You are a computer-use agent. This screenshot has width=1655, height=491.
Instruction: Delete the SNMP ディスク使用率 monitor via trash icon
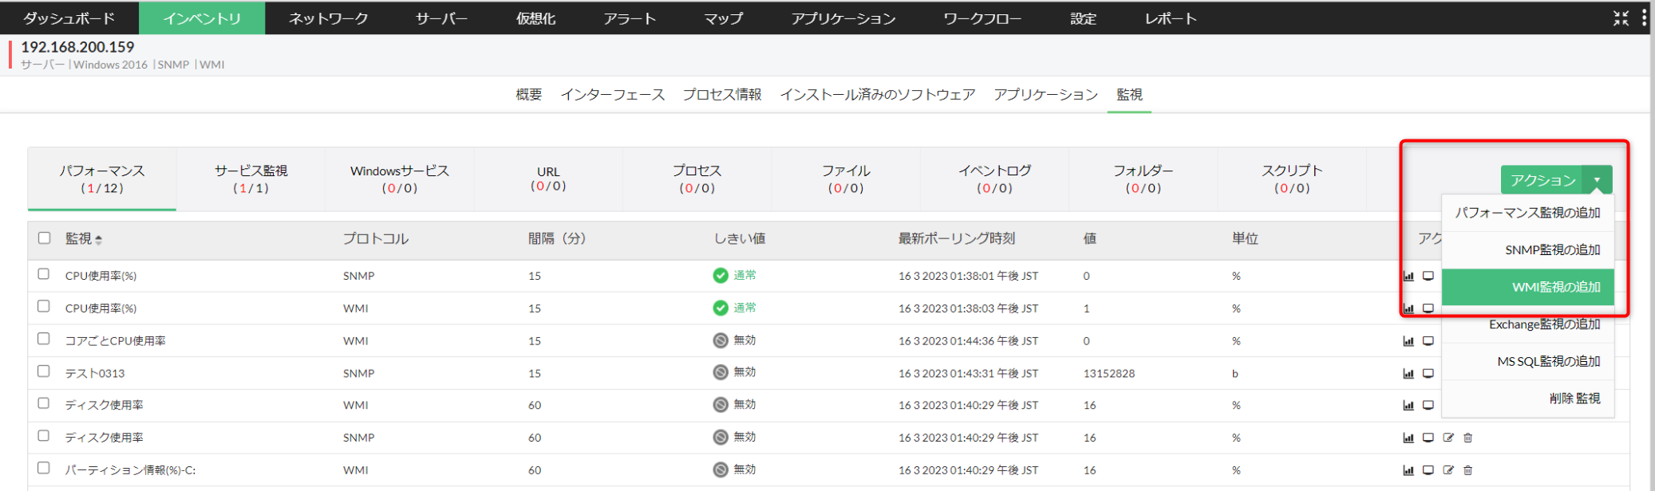point(1467,438)
